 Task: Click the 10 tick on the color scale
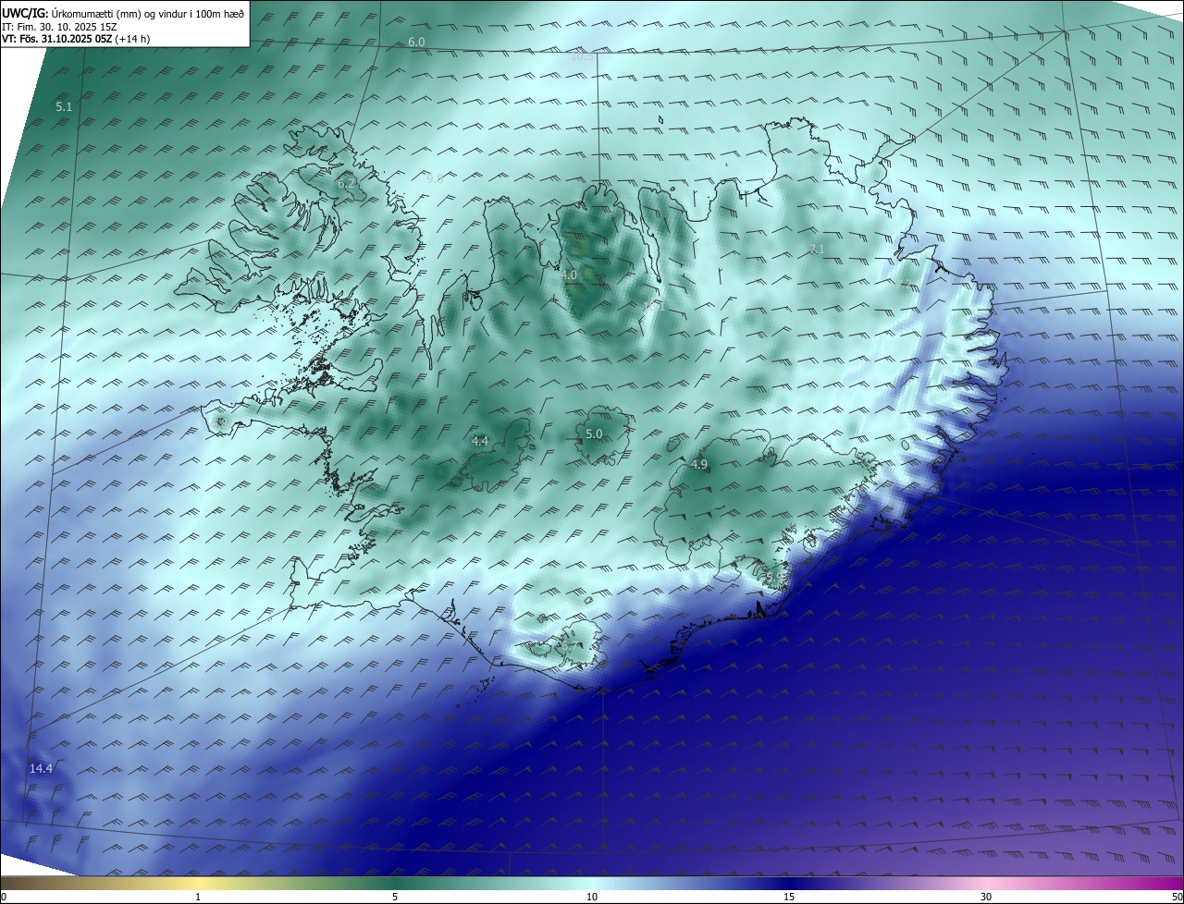[592, 897]
